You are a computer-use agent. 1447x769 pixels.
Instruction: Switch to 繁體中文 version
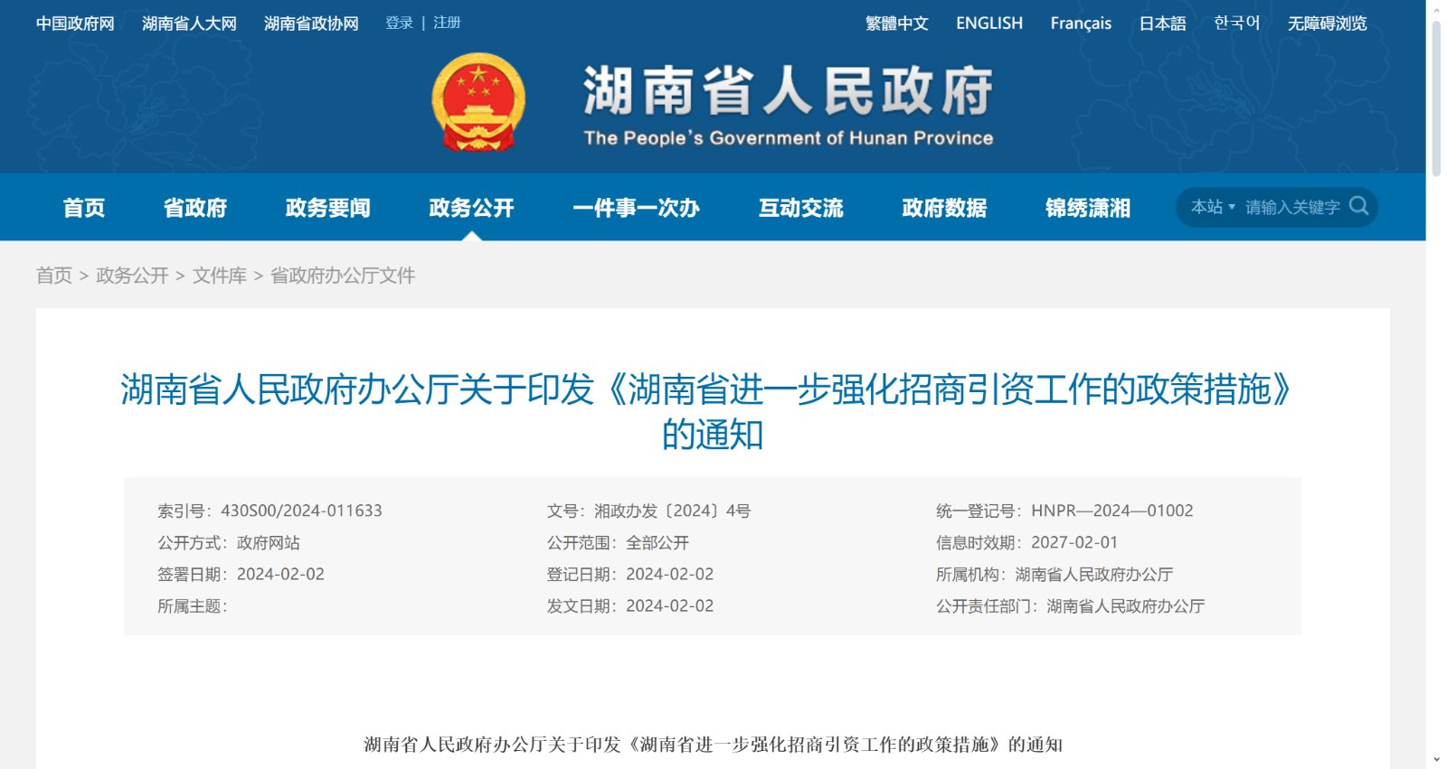point(897,23)
